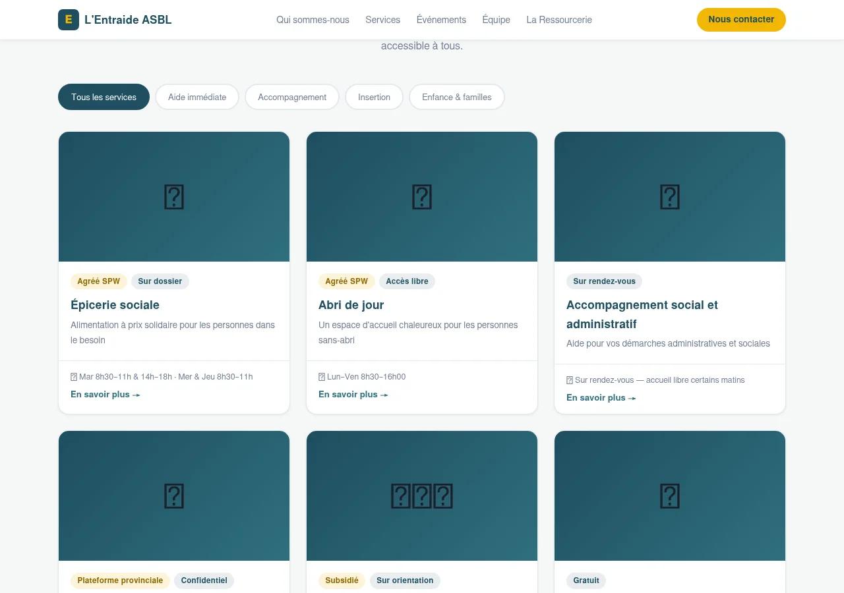The height and width of the screenshot is (593, 844).
Task: Visit La Ressourcerie menu link
Action: pyautogui.click(x=559, y=20)
